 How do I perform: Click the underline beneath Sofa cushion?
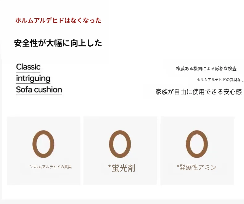click(39, 95)
